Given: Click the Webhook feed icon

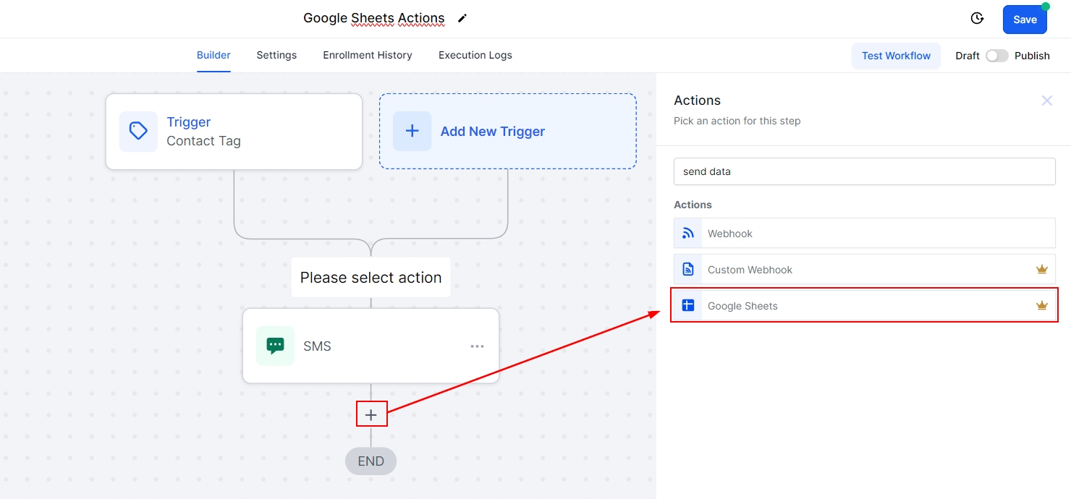Looking at the screenshot, I should [688, 234].
